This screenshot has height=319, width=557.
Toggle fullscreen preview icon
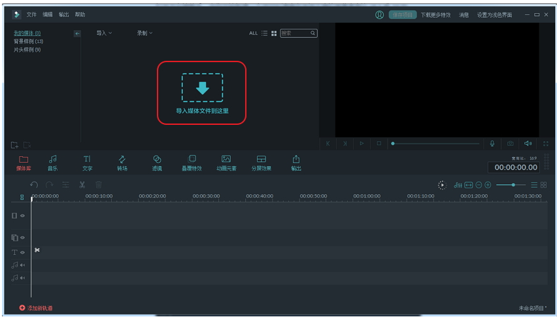[x=546, y=144]
